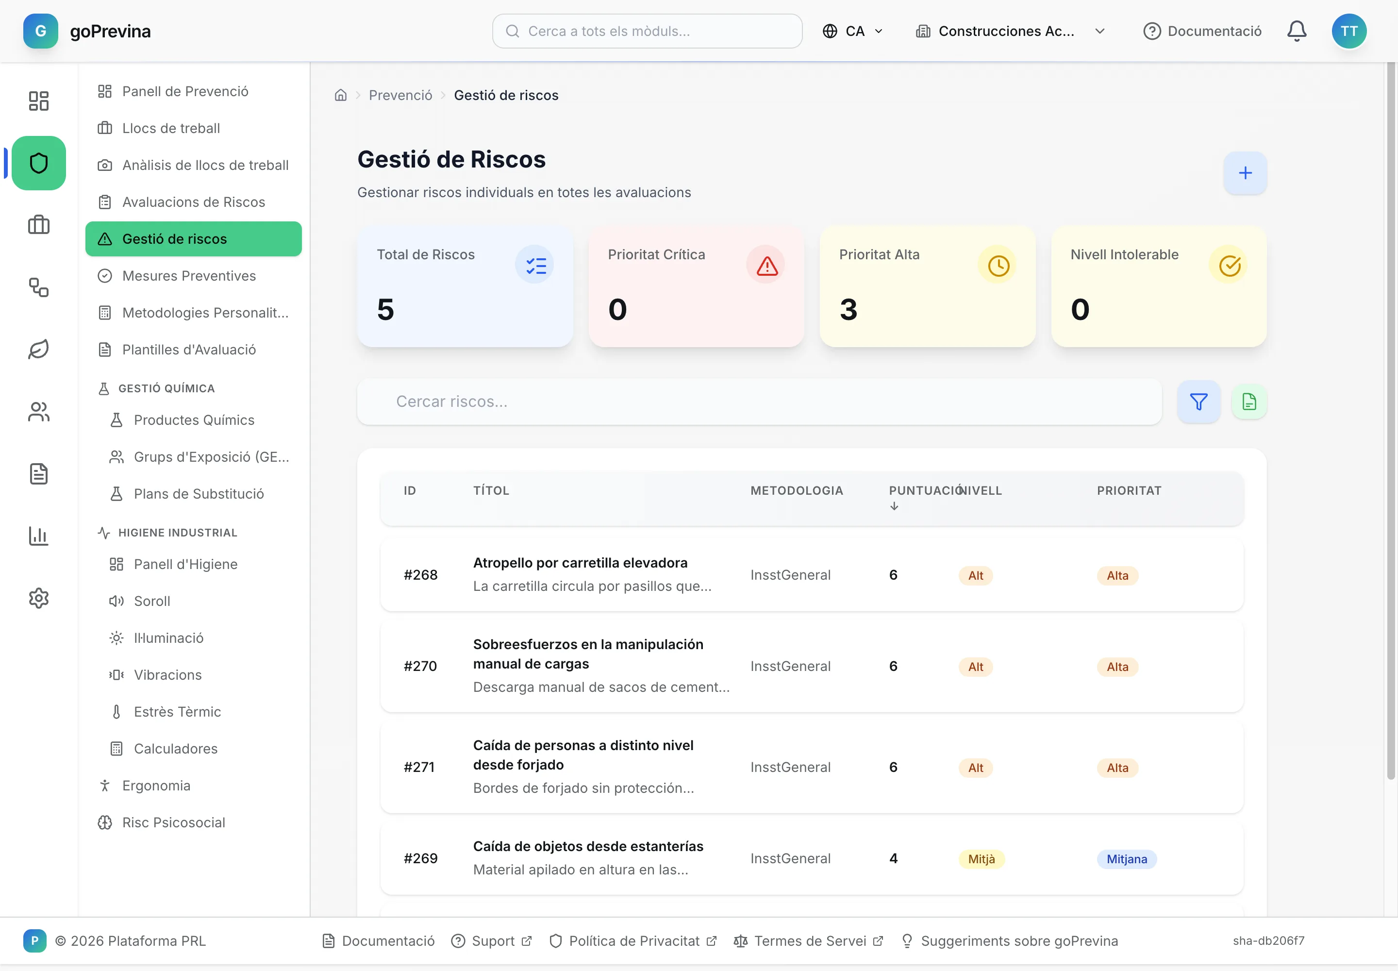Open the document icon in left rail
This screenshot has width=1398, height=971.
click(x=39, y=474)
